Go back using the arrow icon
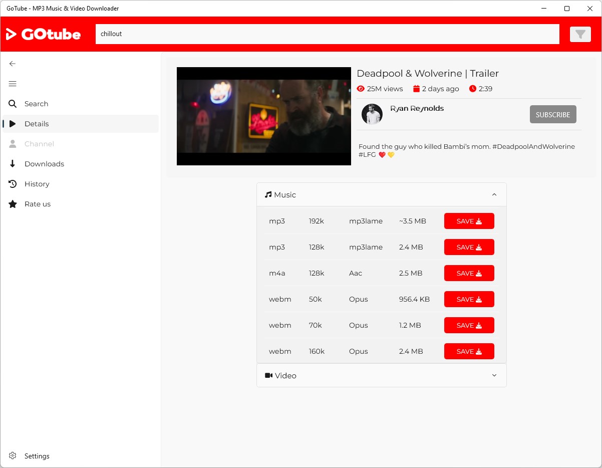Viewport: 602px width, 468px height. point(13,64)
